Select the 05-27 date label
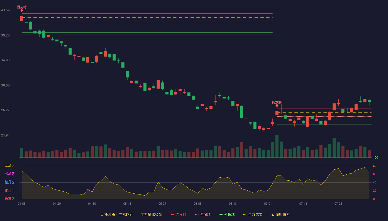 pos(162,204)
